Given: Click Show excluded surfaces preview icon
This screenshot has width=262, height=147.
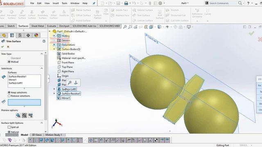Looking at the screenshot, I should (x=24, y=115).
